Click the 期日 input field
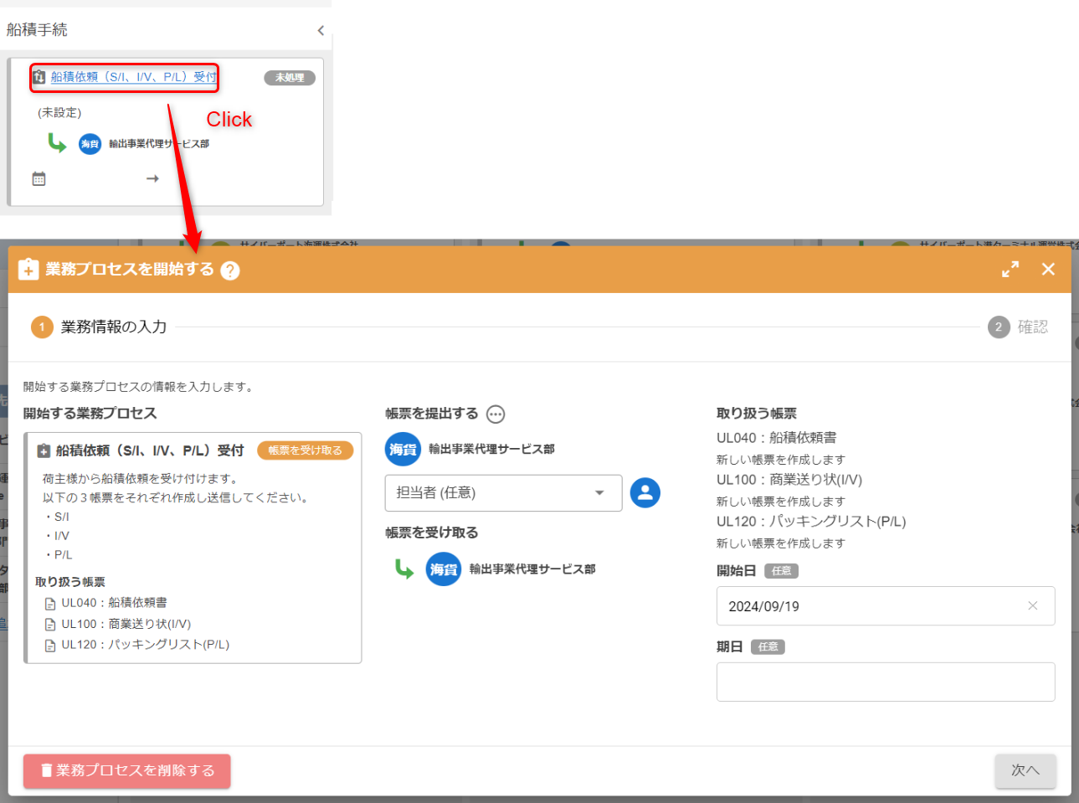The width and height of the screenshot is (1079, 803). [x=885, y=682]
